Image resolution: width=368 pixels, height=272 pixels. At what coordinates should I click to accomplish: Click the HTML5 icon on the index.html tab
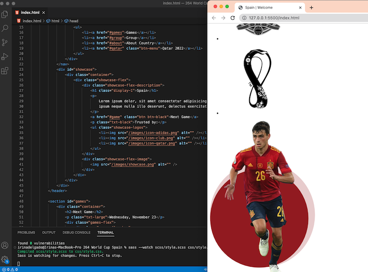pos(17,13)
